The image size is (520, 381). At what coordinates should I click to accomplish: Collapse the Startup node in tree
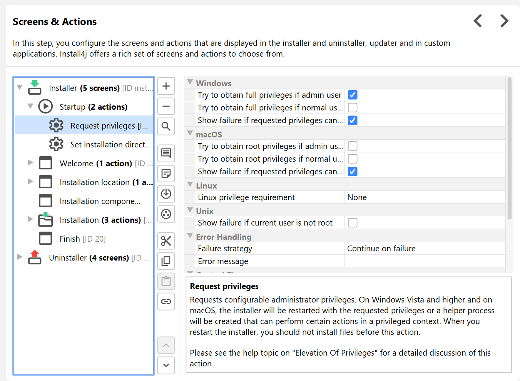[x=30, y=106]
